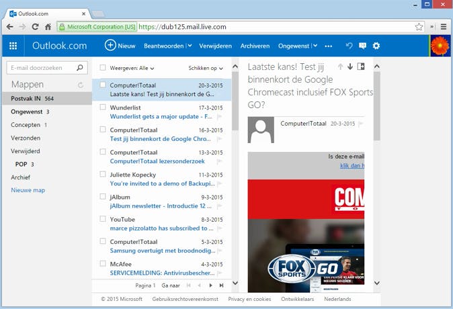Screen dimensions: 453x309
Task: Click Archiveren in the toolbar
Action: (255, 46)
